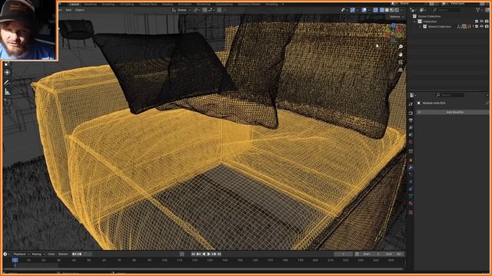Open the Physics properties tab icon
The height and width of the screenshot is (276, 492).
click(x=411, y=182)
